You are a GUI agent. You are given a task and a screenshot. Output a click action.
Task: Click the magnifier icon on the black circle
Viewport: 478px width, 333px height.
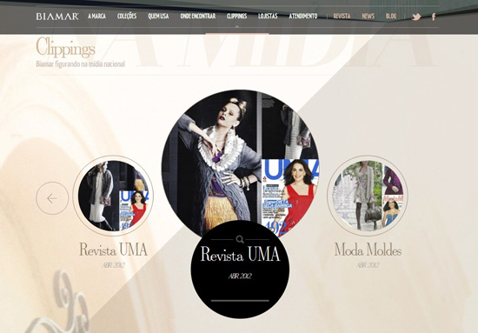click(240, 239)
